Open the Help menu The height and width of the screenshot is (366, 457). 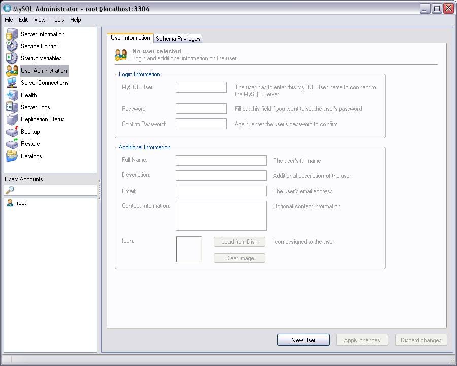coord(76,20)
